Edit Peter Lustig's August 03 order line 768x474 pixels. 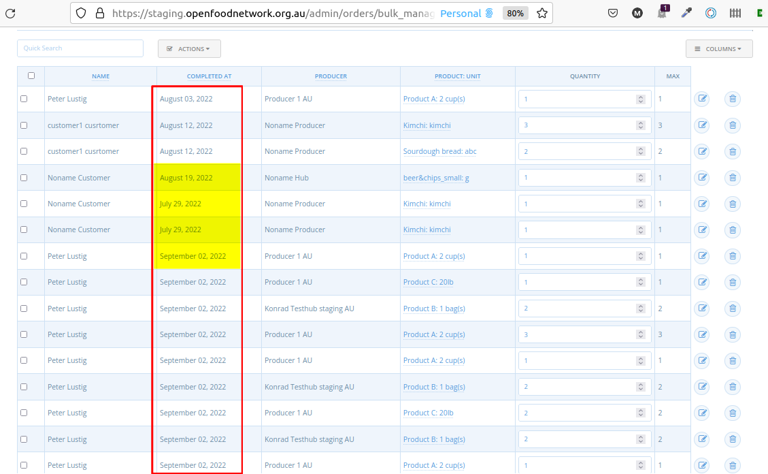pos(702,99)
